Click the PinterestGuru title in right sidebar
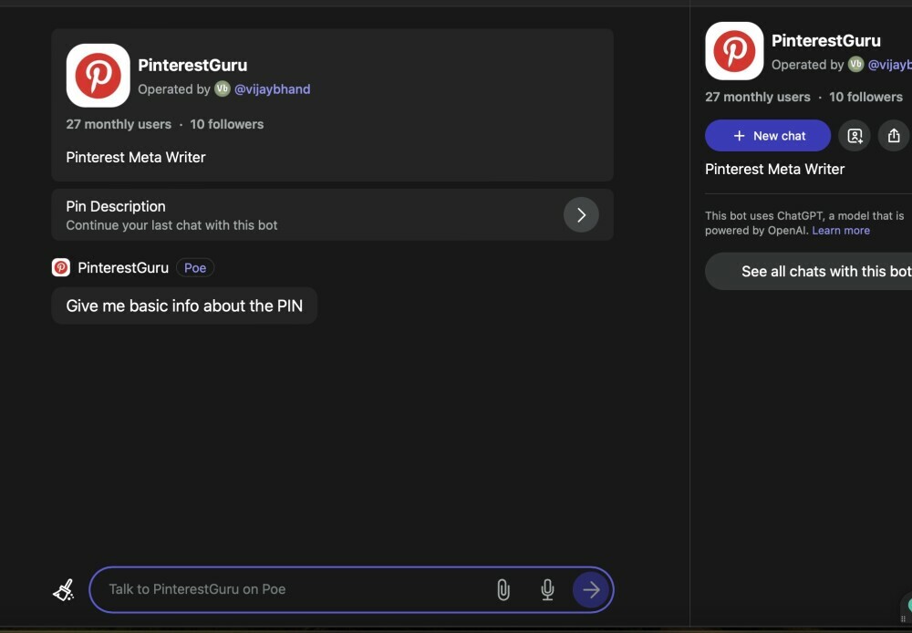This screenshot has width=912, height=633. click(x=826, y=41)
